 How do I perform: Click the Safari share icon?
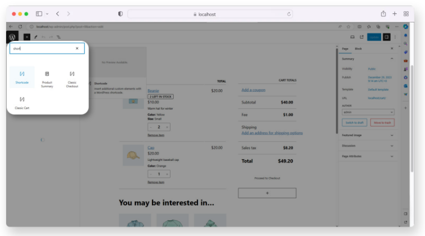[383, 14]
